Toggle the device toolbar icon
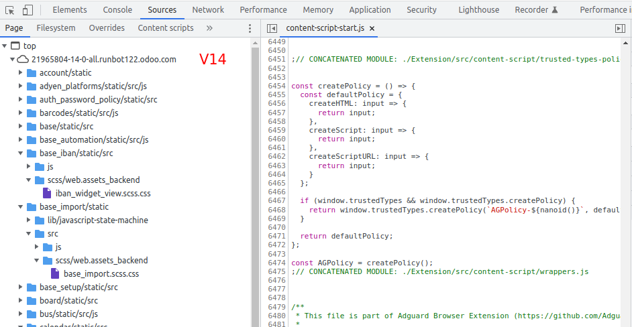The width and height of the screenshot is (632, 327). [x=28, y=10]
